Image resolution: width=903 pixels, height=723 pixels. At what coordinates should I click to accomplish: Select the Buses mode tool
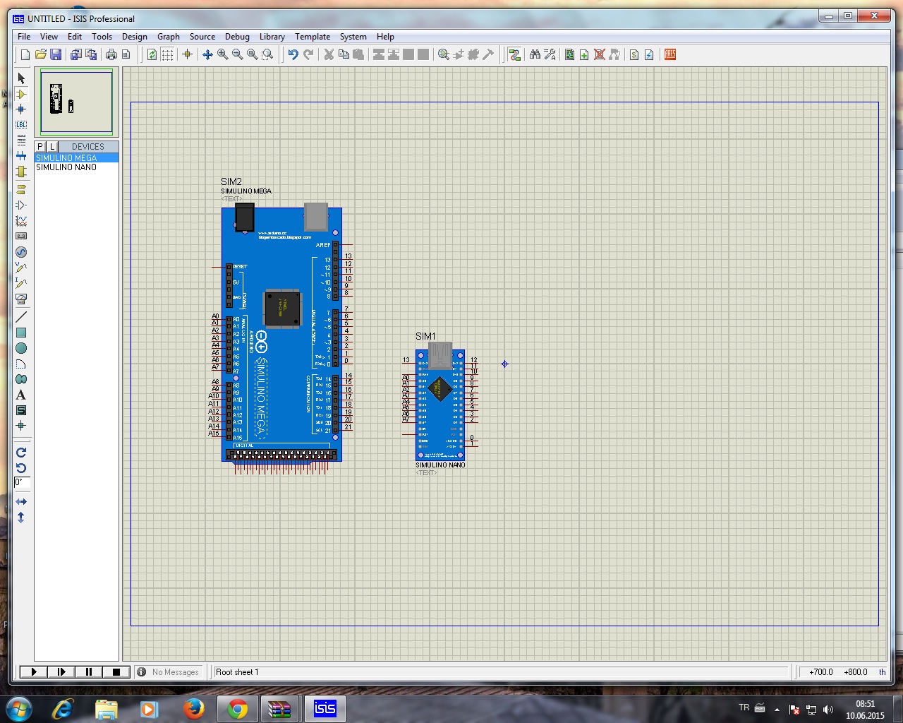pyautogui.click(x=21, y=156)
